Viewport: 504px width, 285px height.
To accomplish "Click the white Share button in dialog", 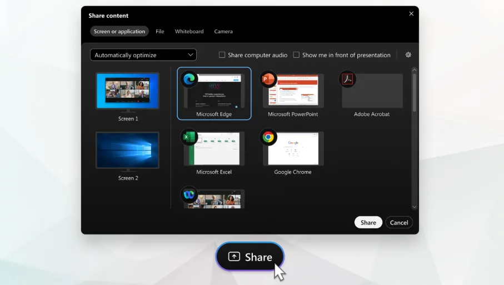I will pos(368,222).
